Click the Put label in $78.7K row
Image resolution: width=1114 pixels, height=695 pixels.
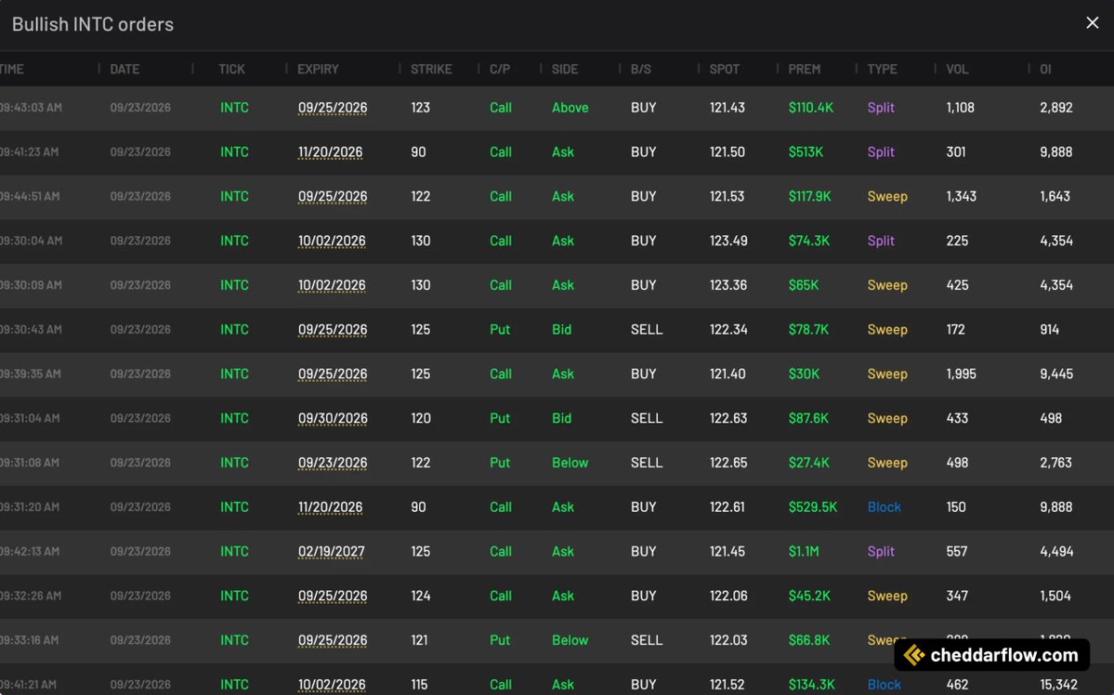click(500, 330)
